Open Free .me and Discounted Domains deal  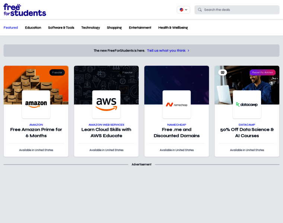(177, 133)
